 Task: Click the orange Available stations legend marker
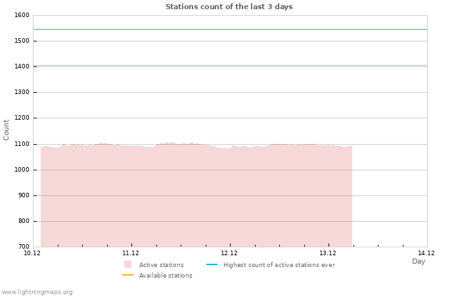click(127, 276)
